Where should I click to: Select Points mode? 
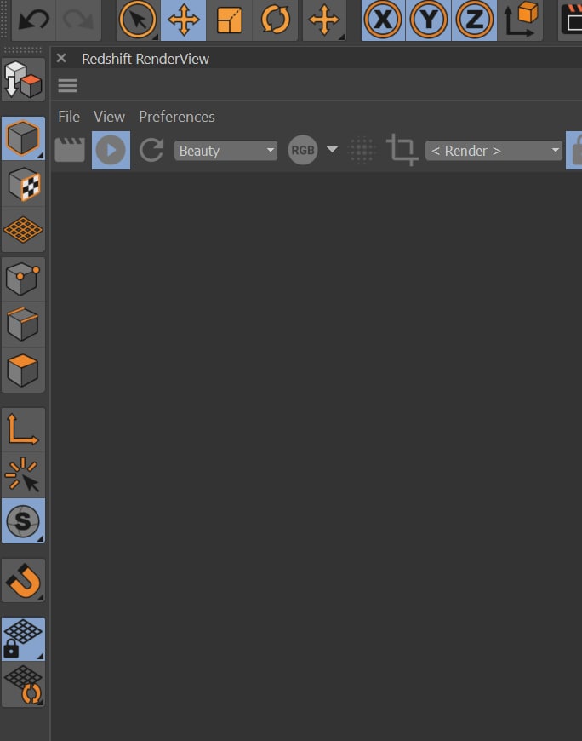23,279
